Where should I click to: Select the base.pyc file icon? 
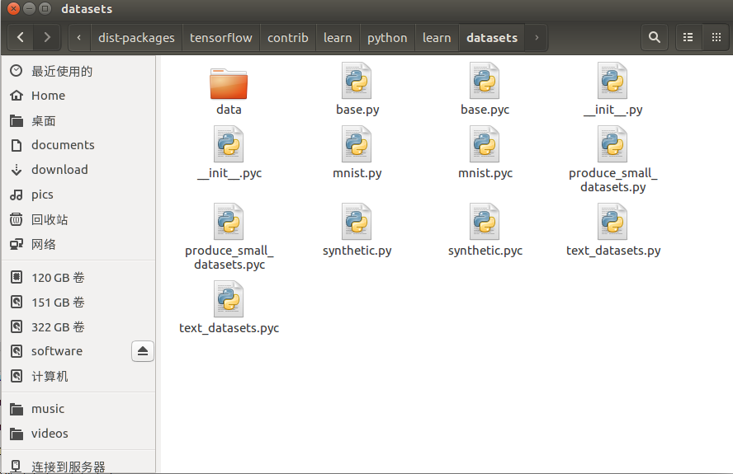point(485,81)
